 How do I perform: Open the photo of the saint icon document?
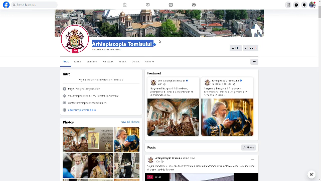click(101, 140)
